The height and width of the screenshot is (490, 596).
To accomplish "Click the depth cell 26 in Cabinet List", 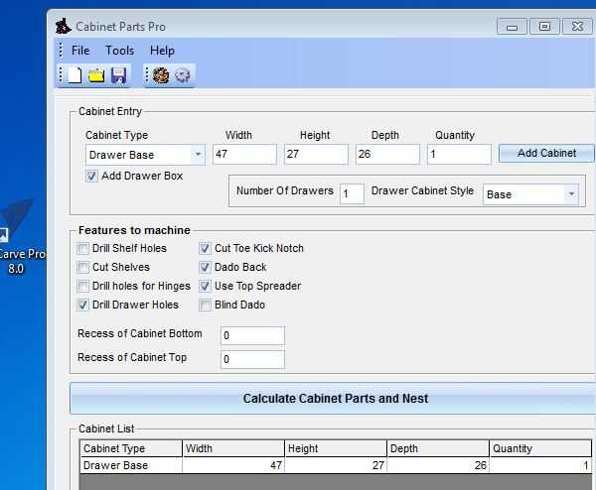I will click(438, 465).
